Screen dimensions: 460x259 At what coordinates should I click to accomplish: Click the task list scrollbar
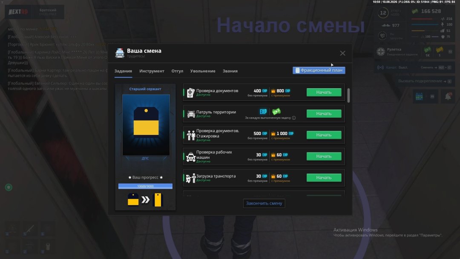pyautogui.click(x=348, y=95)
